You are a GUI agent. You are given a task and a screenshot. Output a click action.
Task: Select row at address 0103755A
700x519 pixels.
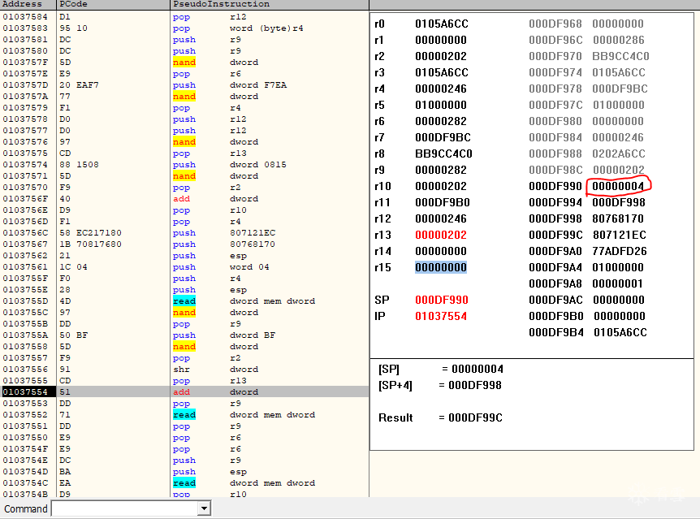tap(184, 335)
